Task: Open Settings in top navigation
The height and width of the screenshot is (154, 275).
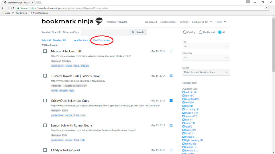Action: pos(184,22)
